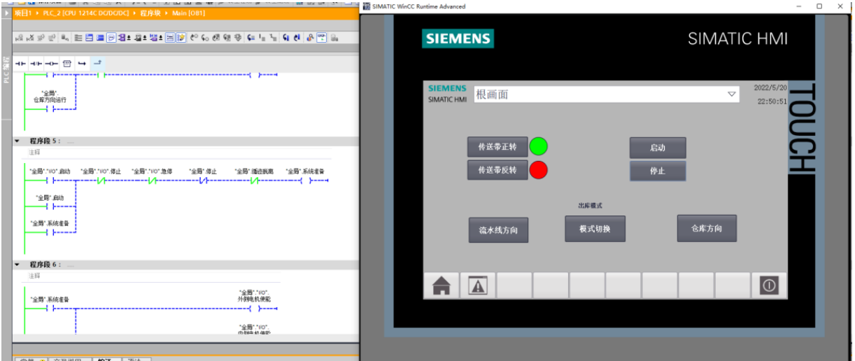Collapse 程序段 6 network
Viewport: 855px width, 361px height.
(17, 264)
